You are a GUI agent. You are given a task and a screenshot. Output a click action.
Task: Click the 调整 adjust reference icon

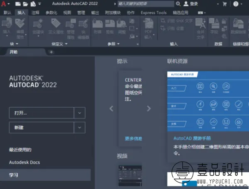pos(122,23)
